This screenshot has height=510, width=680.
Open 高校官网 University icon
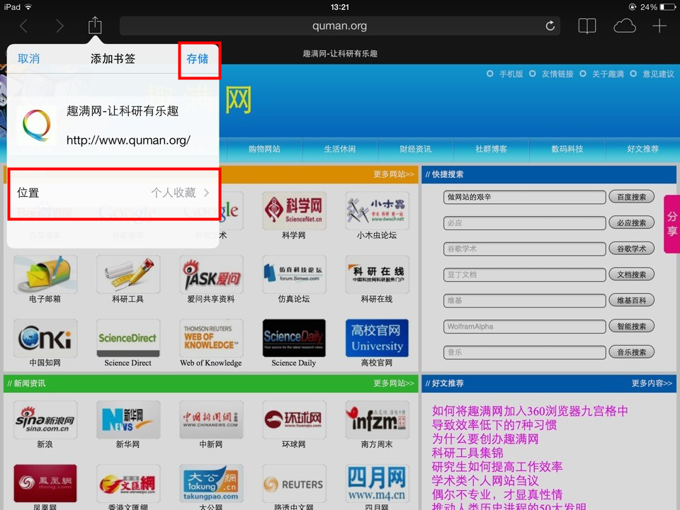tap(377, 339)
